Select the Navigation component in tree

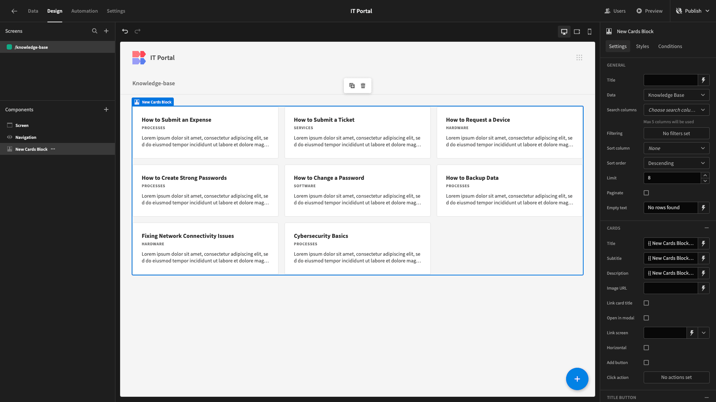click(x=57, y=137)
